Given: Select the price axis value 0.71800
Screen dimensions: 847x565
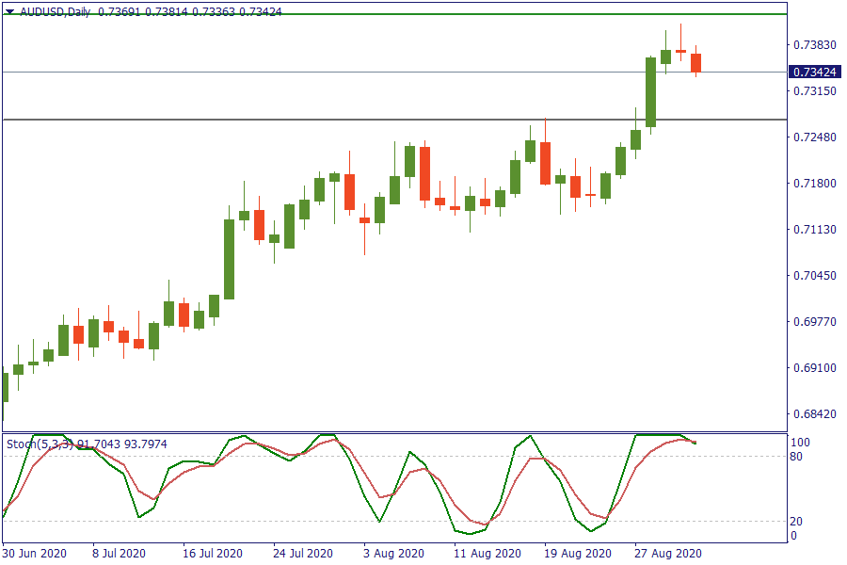Looking at the screenshot, I should pyautogui.click(x=815, y=184).
